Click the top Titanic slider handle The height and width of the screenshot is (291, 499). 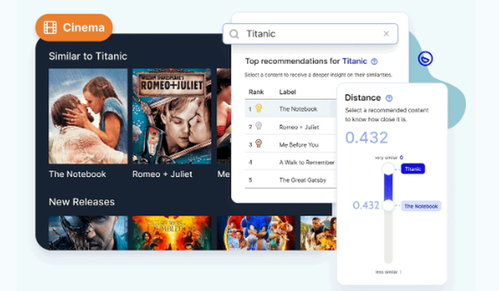(x=388, y=169)
